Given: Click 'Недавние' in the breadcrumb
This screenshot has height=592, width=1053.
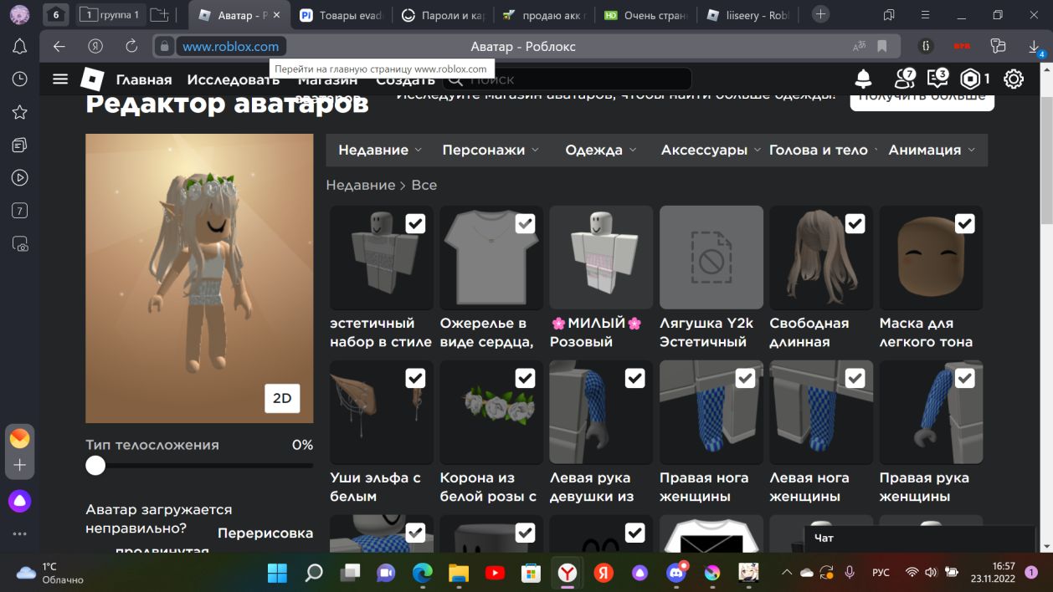Looking at the screenshot, I should pyautogui.click(x=361, y=185).
